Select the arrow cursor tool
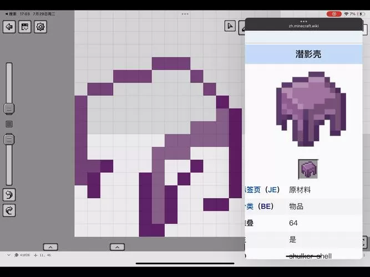This screenshot has height=277, width=370. pyautogui.click(x=230, y=26)
